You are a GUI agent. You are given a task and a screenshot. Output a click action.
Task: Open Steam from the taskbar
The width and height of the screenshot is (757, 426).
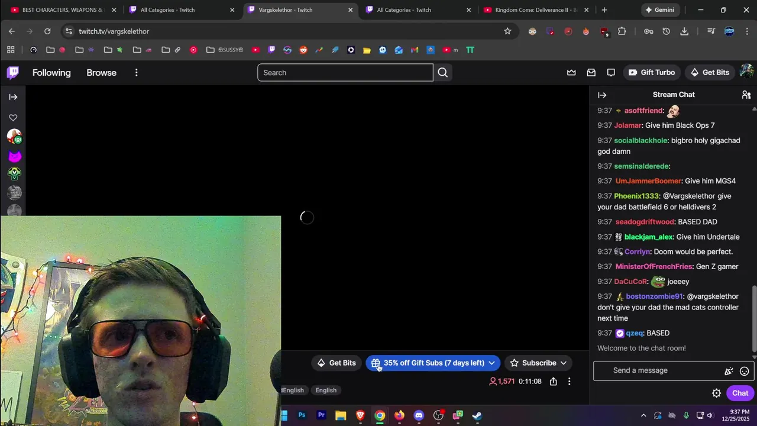477,415
